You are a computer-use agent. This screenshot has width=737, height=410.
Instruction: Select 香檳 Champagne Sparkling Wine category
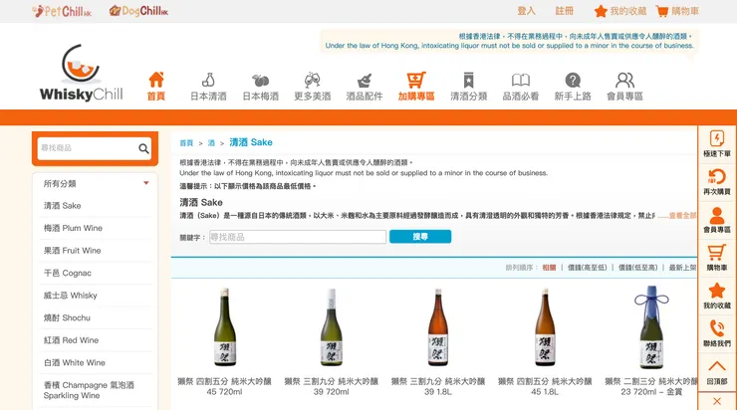click(x=89, y=390)
